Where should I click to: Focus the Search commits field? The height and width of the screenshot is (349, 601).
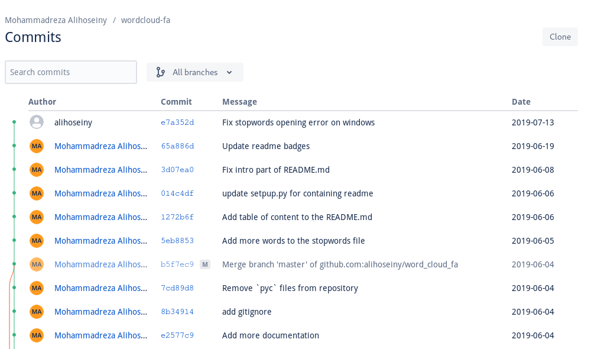tap(71, 72)
